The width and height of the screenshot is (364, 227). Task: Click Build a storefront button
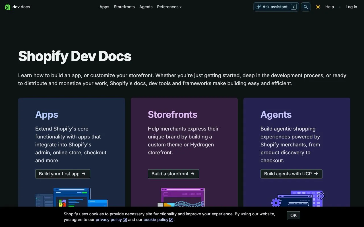(x=173, y=174)
